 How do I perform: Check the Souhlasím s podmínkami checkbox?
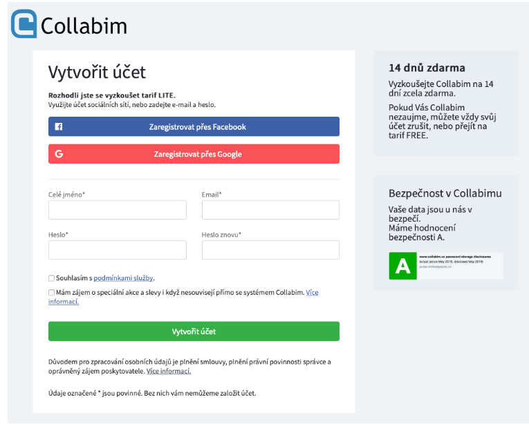[51, 278]
